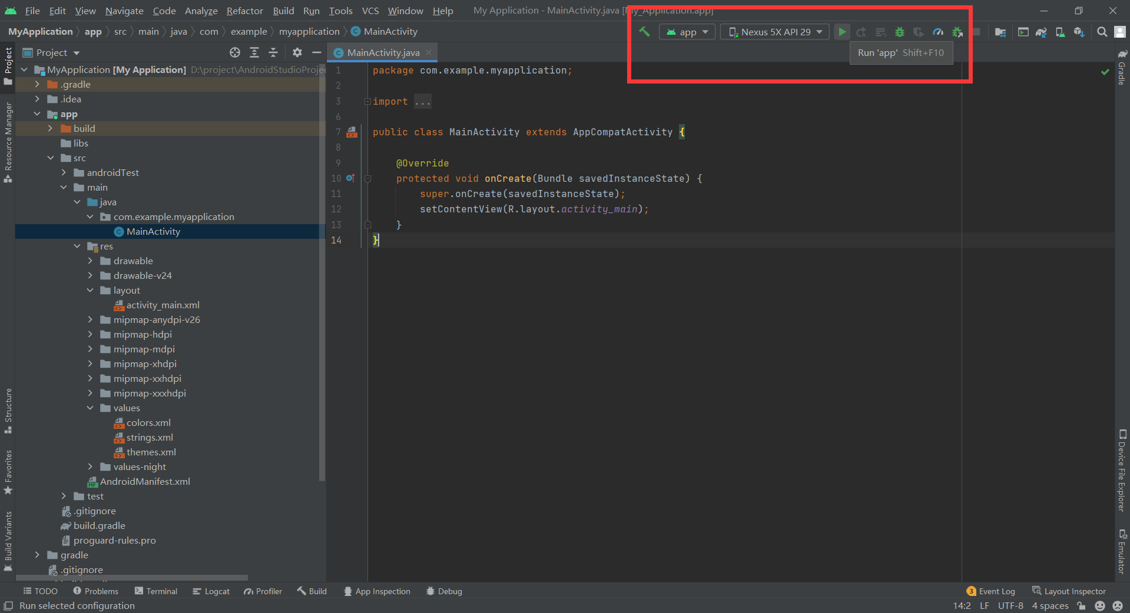Image resolution: width=1130 pixels, height=613 pixels.
Task: Close the MainActivity.java tab
Action: (x=429, y=52)
